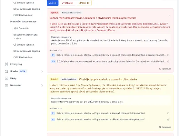Open Úkoly in the sidebar
Image resolution: width=179 pixels, height=136 pixels.
13,78
